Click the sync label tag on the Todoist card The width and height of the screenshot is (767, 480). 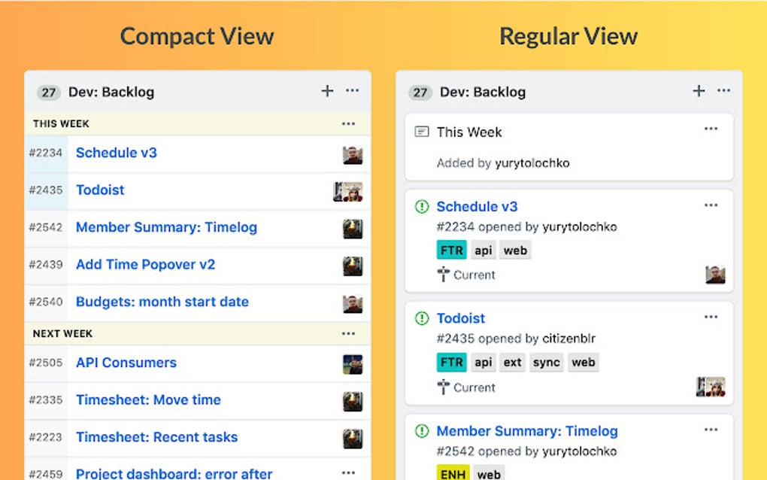pyautogui.click(x=546, y=362)
